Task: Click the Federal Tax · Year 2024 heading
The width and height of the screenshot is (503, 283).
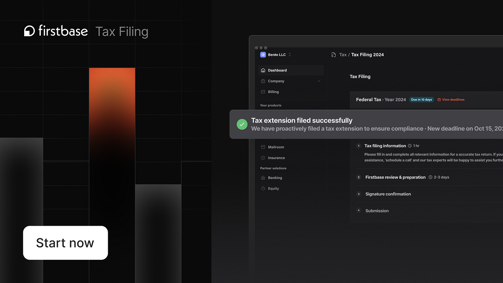Action: coord(381,100)
